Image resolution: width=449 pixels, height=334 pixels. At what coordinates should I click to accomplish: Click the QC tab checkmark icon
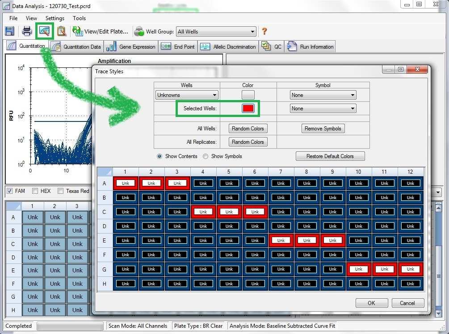[x=266, y=46]
